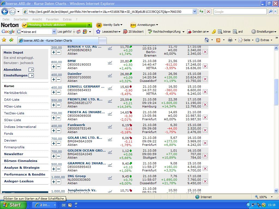Open Lesezeichen dropdown in Google toolbar

[x=108, y=32]
